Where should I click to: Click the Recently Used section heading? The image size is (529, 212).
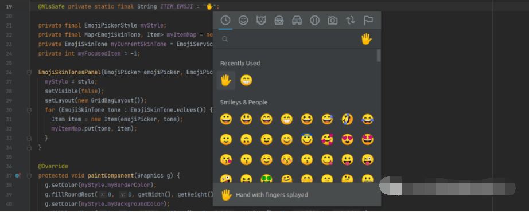[240, 63]
